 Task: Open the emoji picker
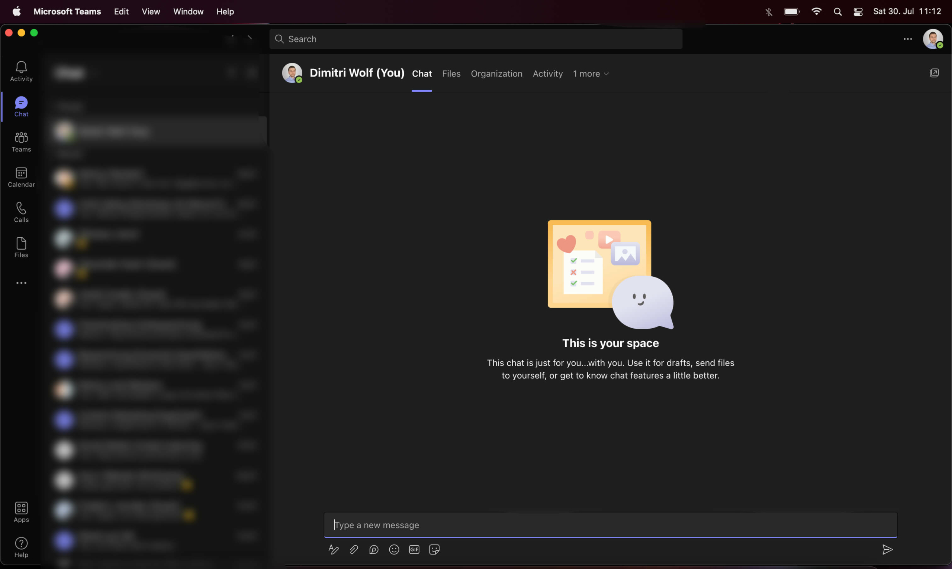(394, 549)
